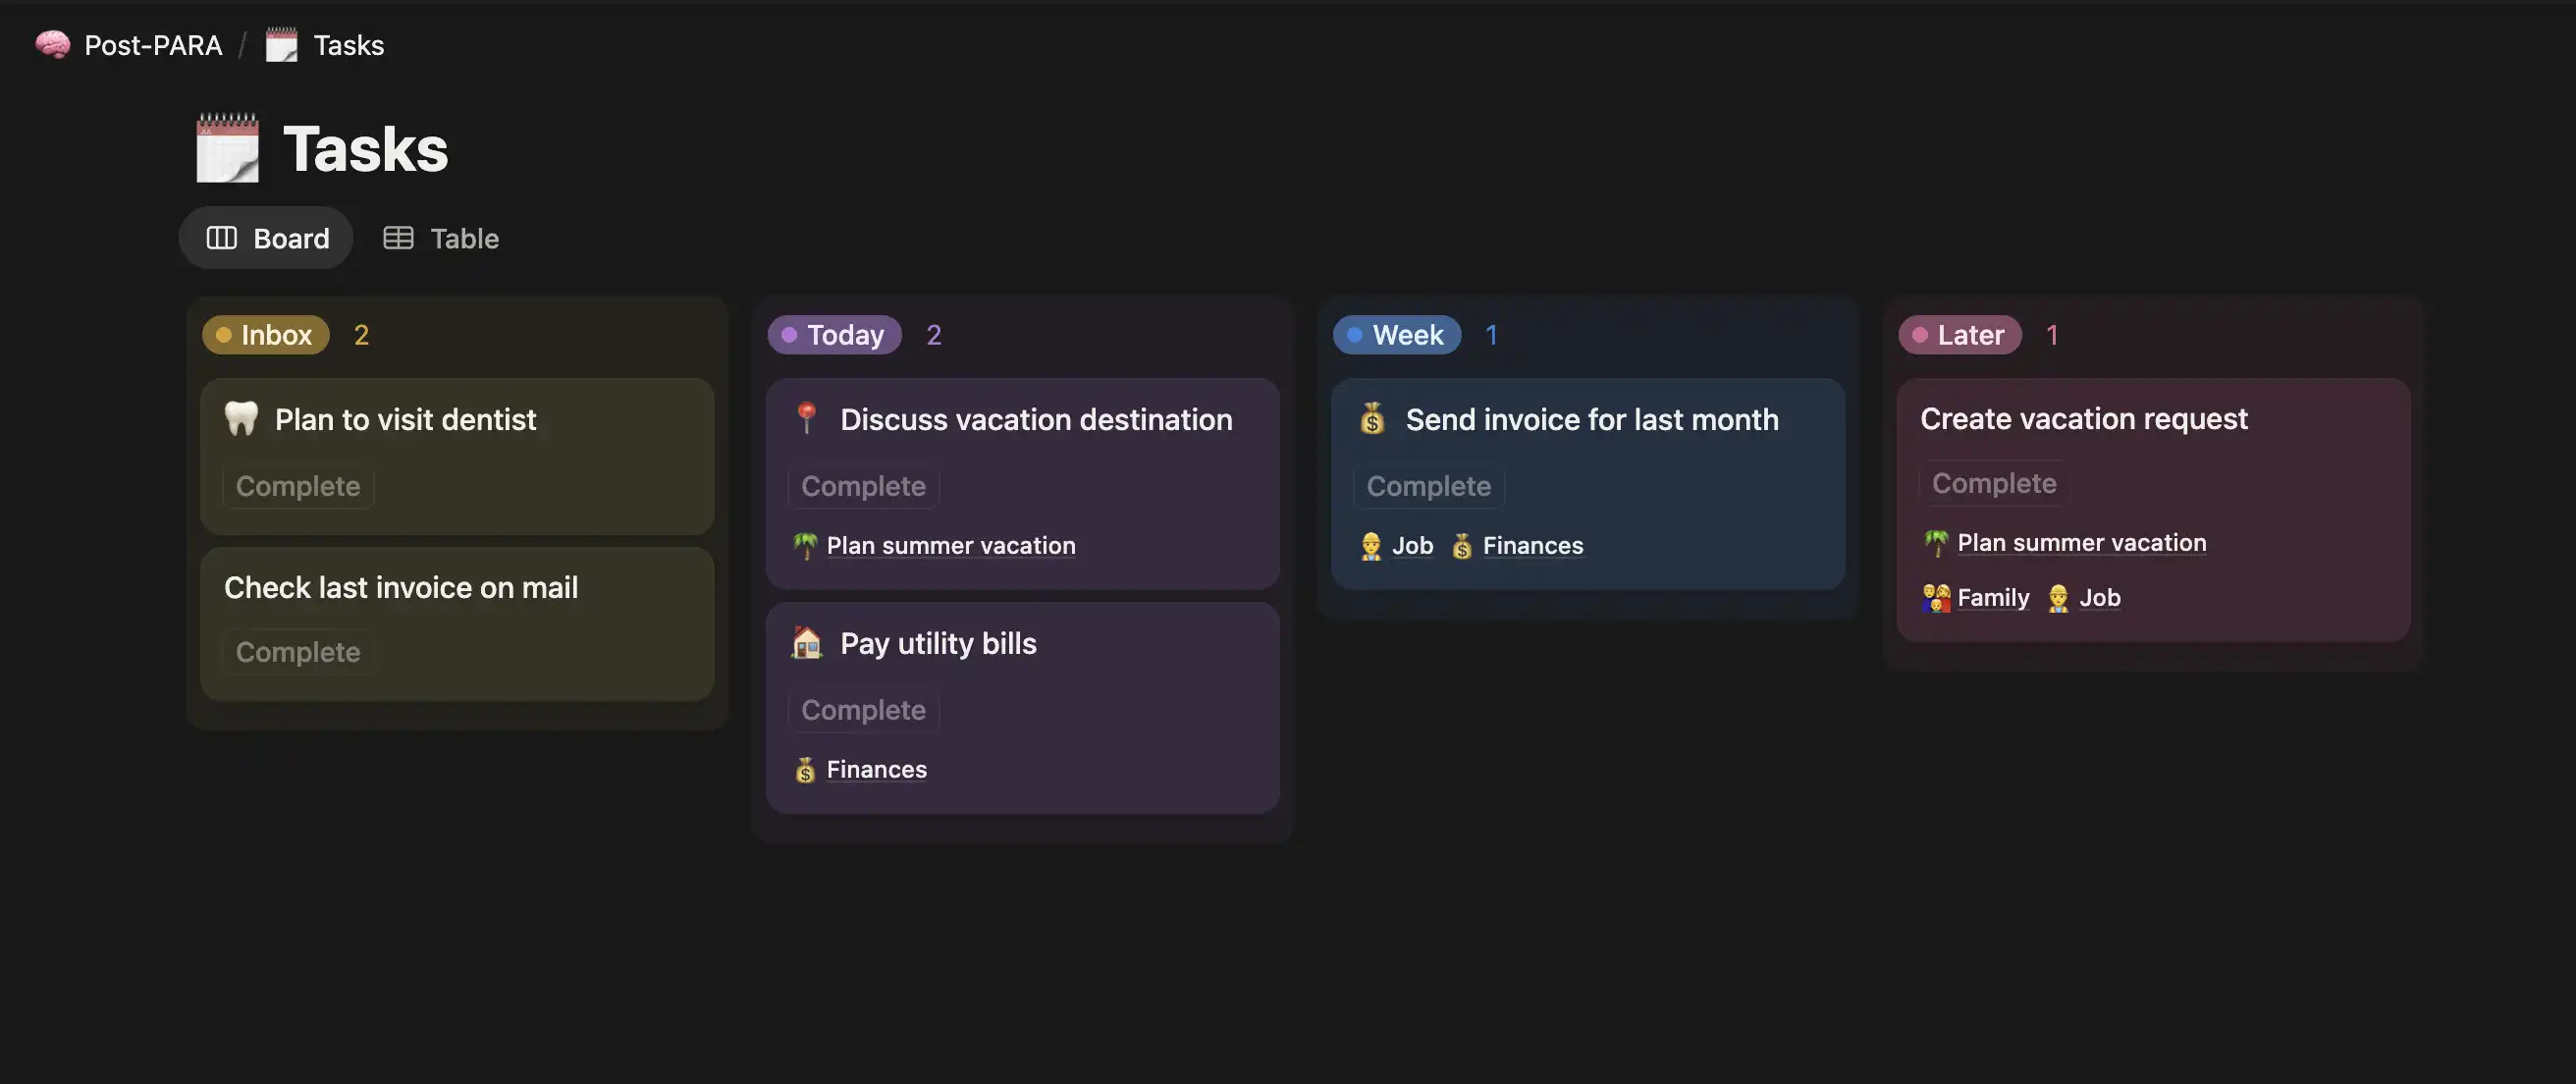Viewport: 2576px width, 1084px height.
Task: Click the palm tree icon in Later column card
Action: 1936,543
